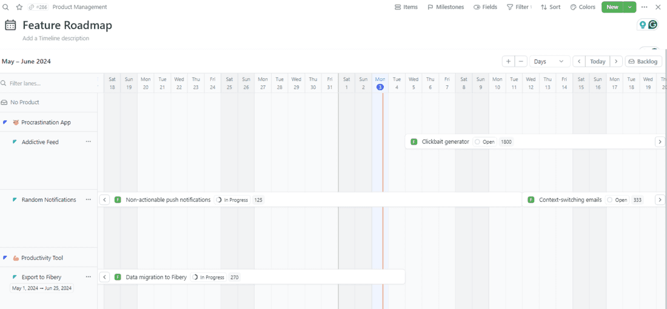This screenshot has height=309, width=667.
Task: Zoom in the timeline with plus
Action: [508, 62]
